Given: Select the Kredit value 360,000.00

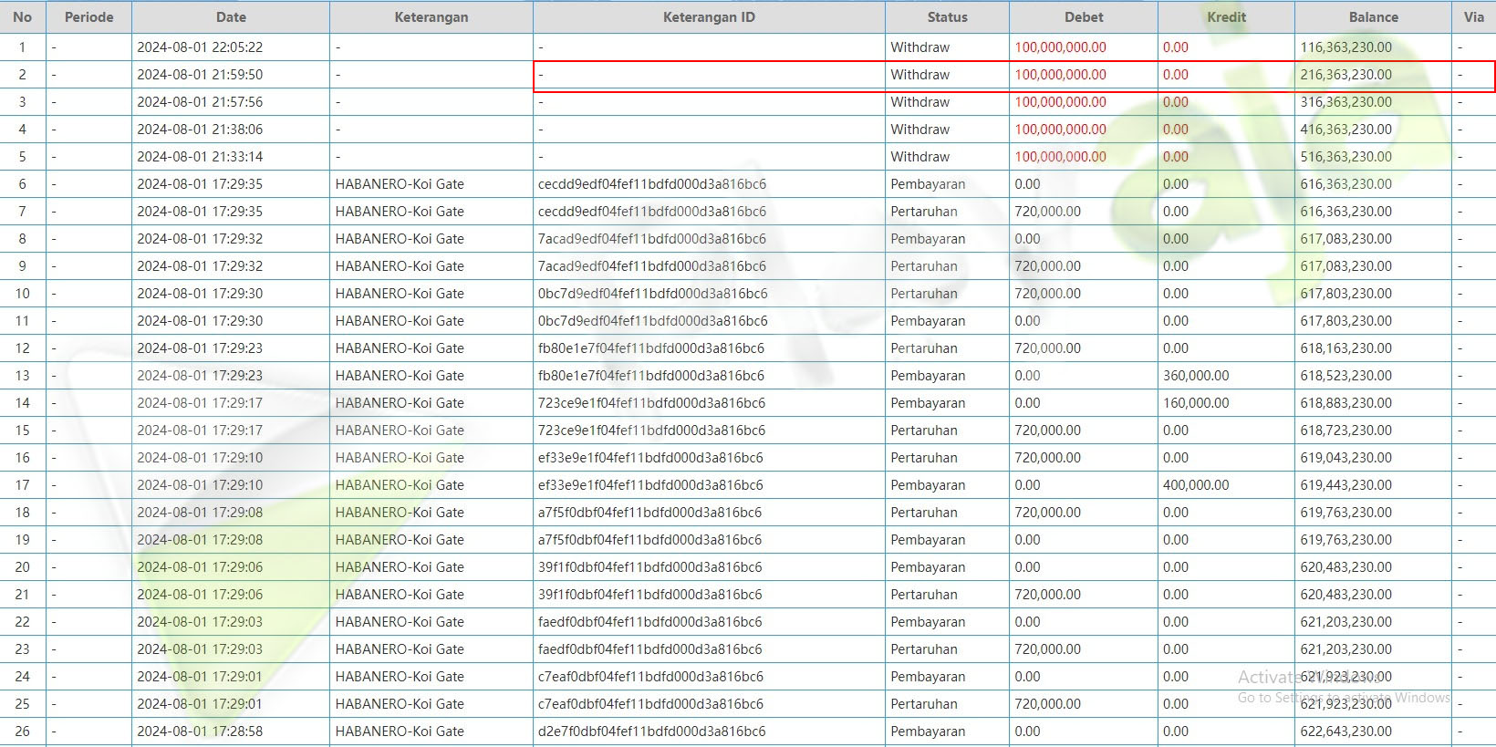Looking at the screenshot, I should (x=1196, y=376).
